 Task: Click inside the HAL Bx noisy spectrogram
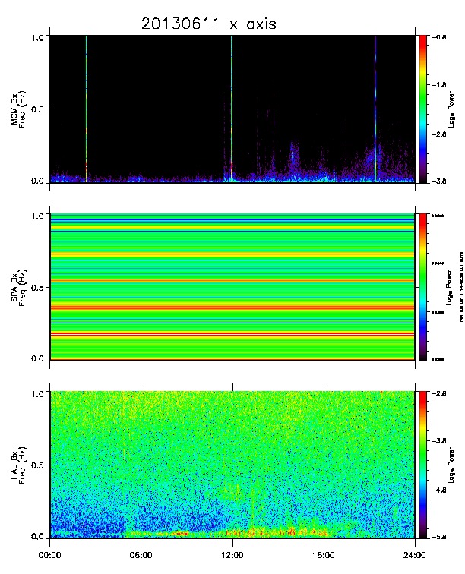pos(232,465)
